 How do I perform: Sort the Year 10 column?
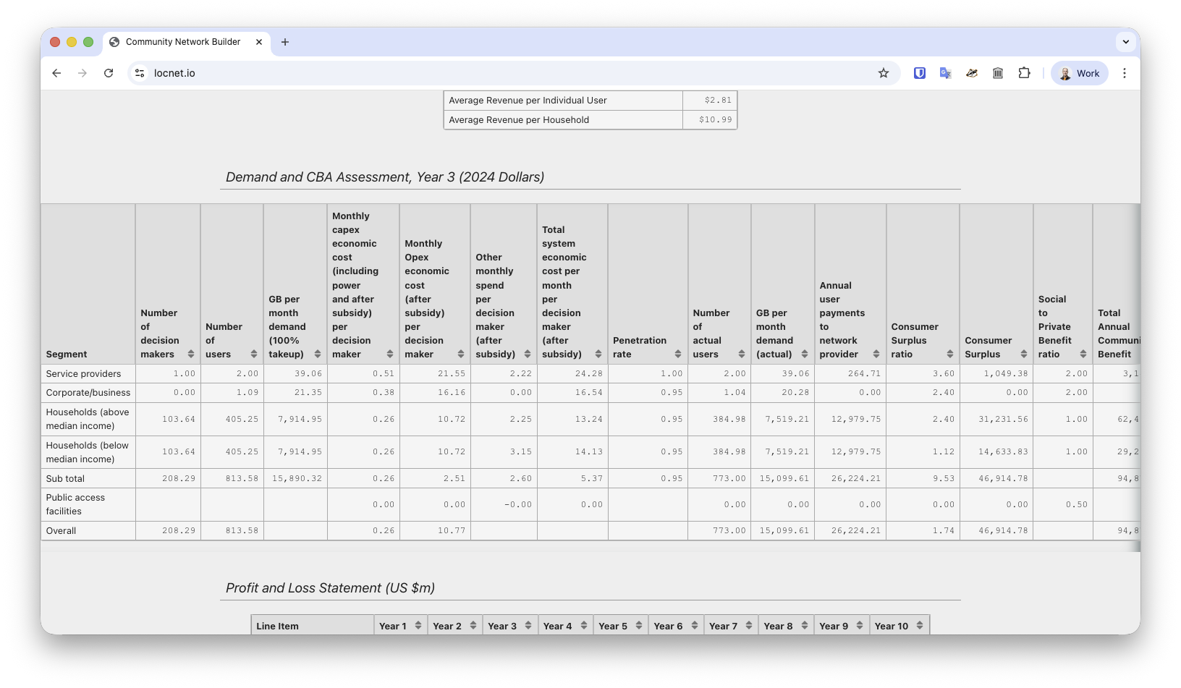coord(919,625)
